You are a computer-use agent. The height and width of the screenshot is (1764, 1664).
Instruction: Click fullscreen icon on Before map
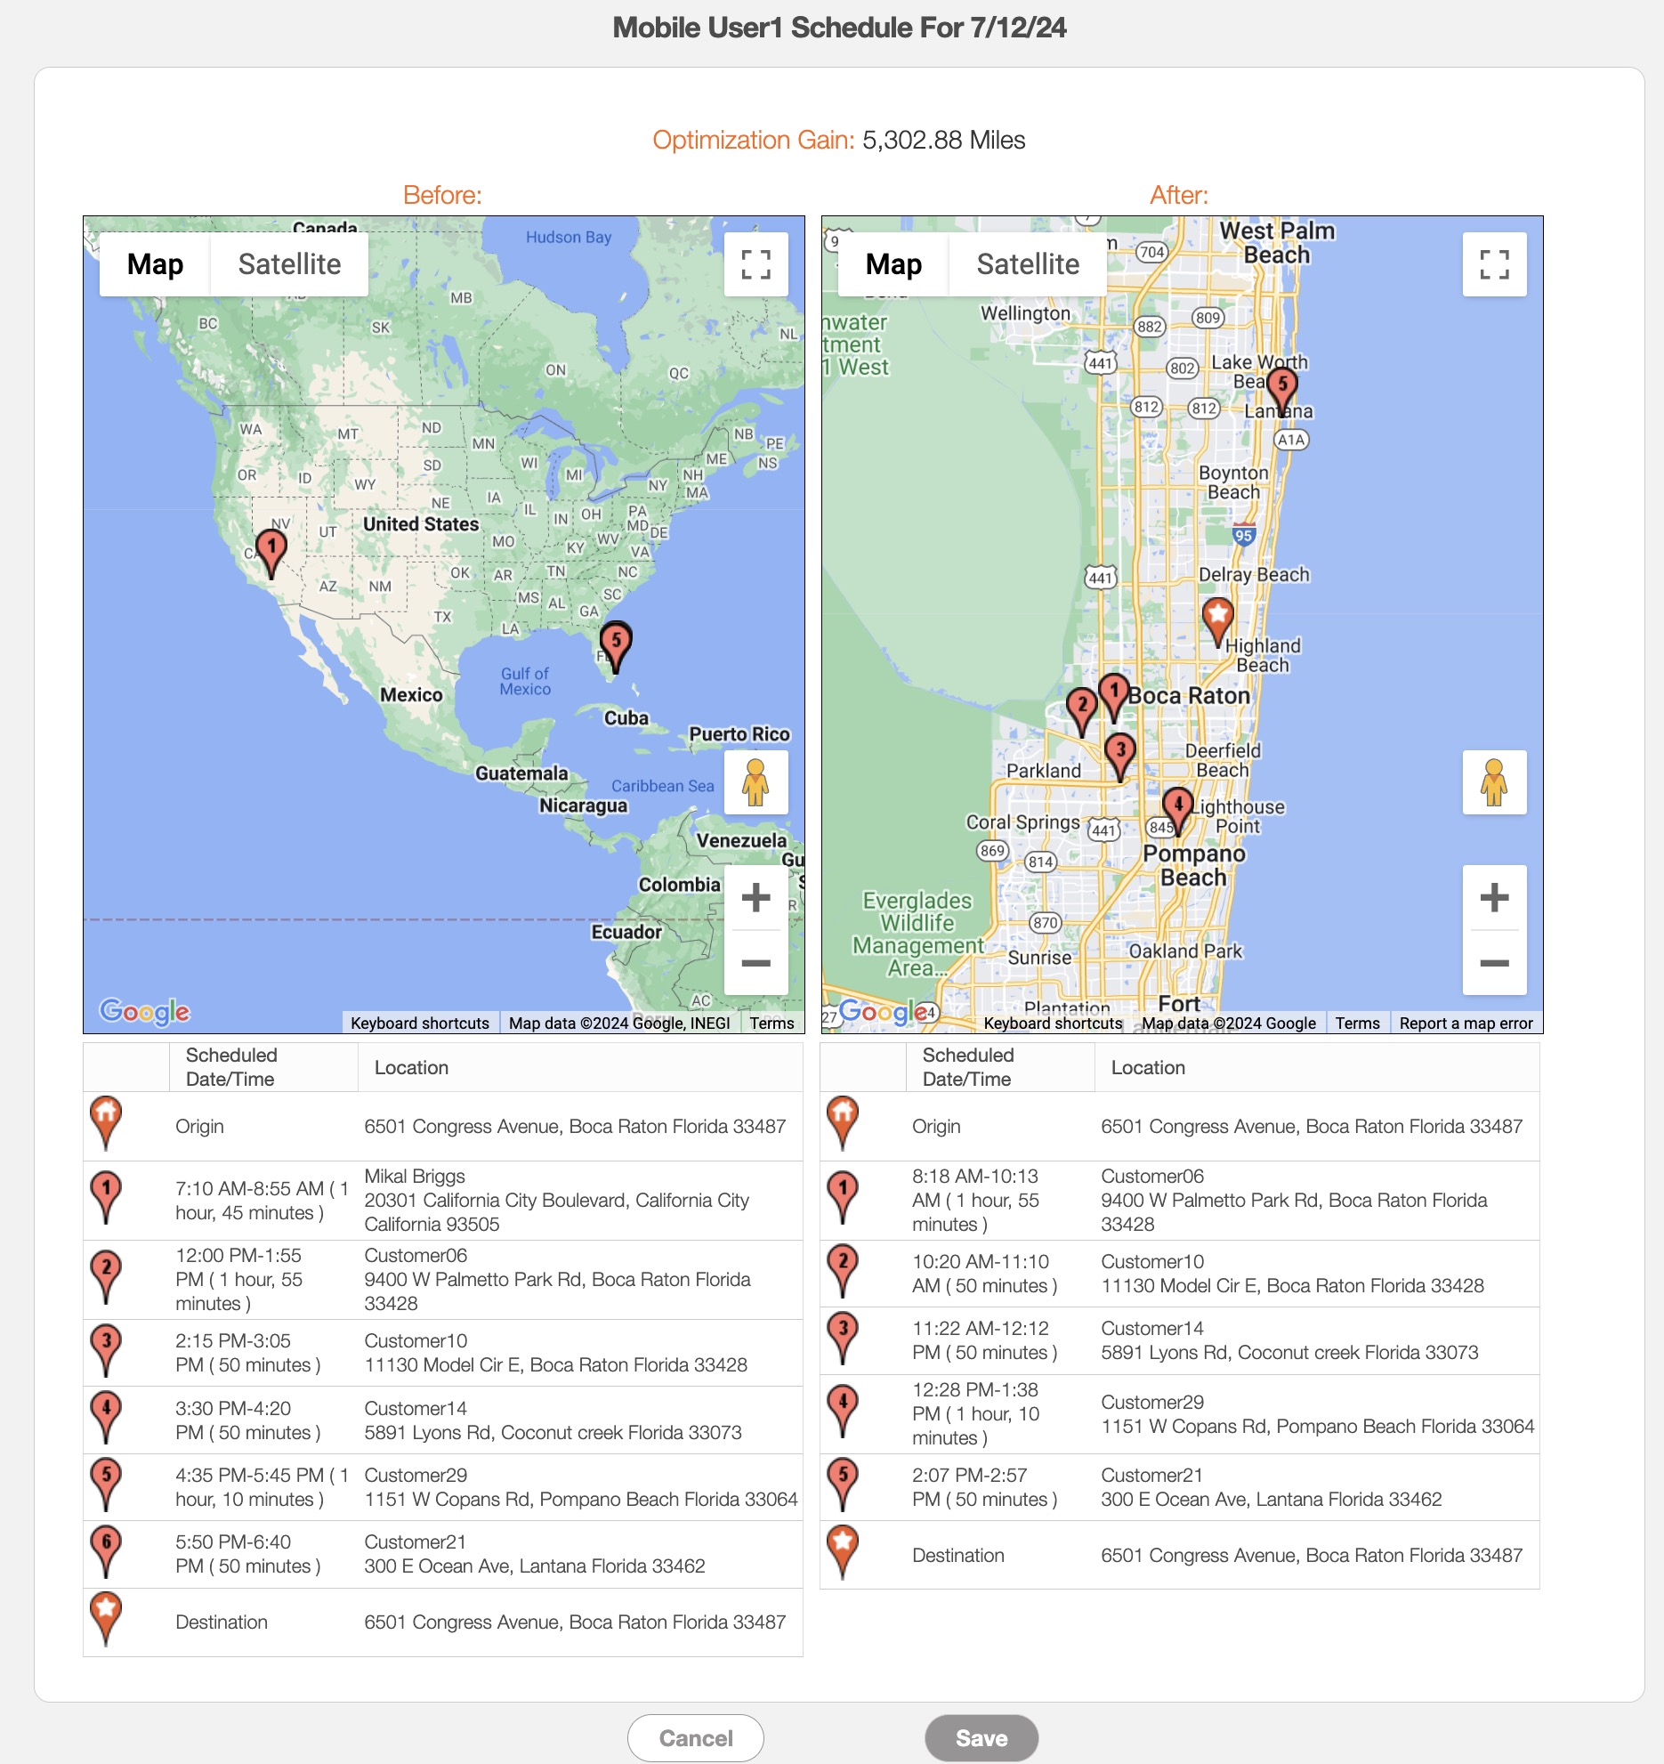pyautogui.click(x=755, y=264)
